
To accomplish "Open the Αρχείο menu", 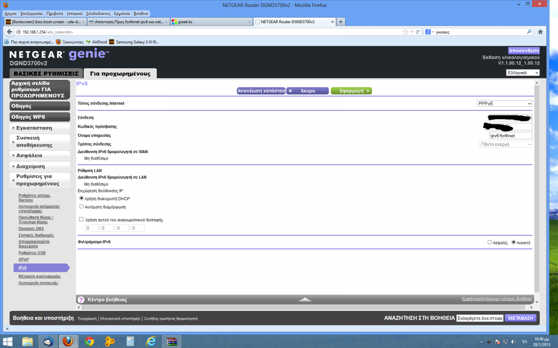I will 10,14.
